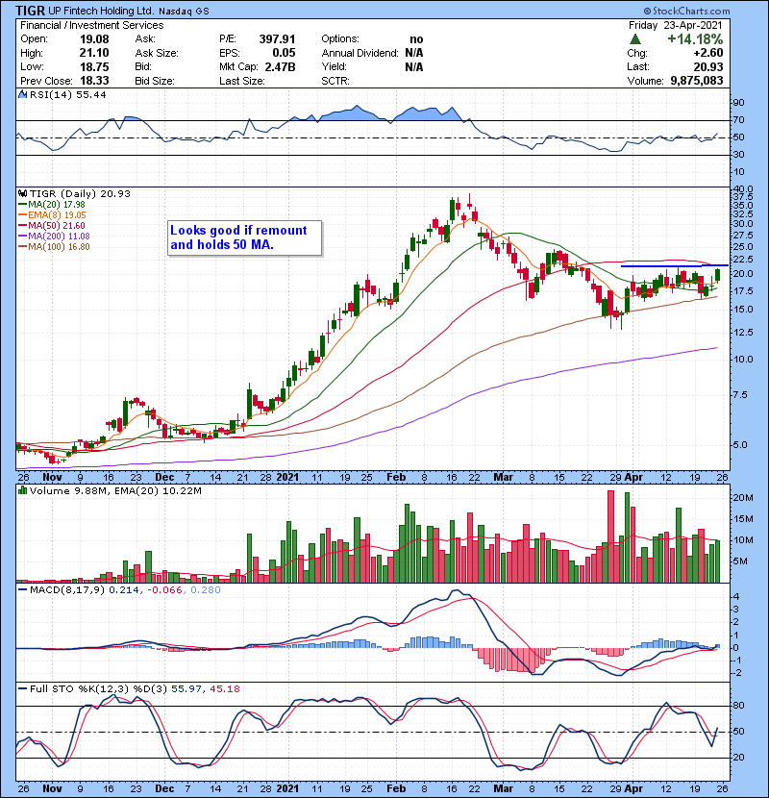Click the Options value 'no'
The height and width of the screenshot is (798, 769).
tap(416, 39)
